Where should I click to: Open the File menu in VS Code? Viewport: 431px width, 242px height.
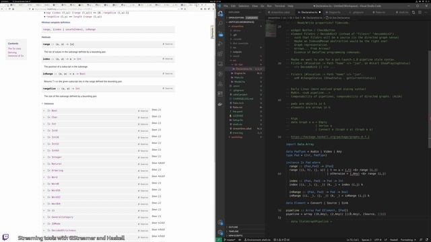click(226, 6)
